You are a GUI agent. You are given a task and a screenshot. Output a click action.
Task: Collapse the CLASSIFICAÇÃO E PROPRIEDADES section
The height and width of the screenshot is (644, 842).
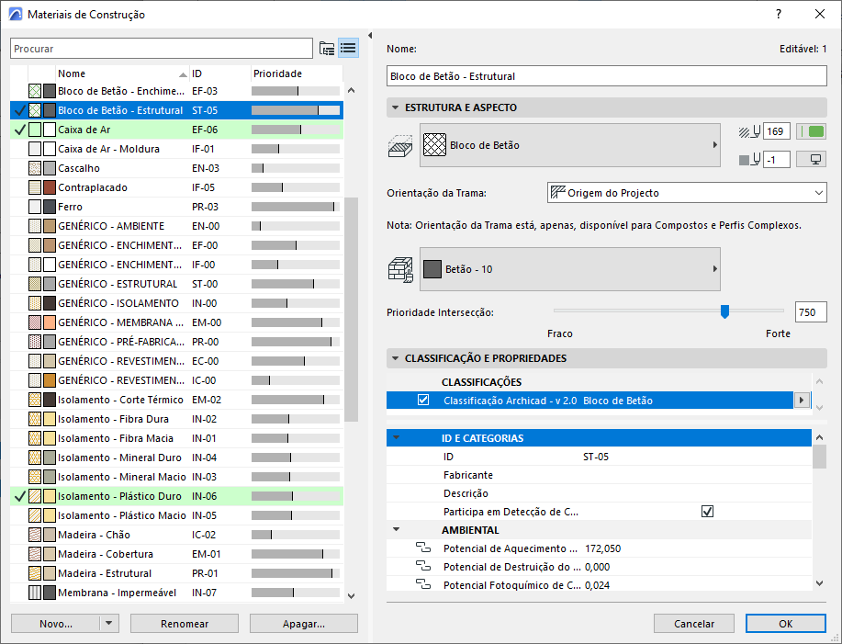(x=395, y=358)
